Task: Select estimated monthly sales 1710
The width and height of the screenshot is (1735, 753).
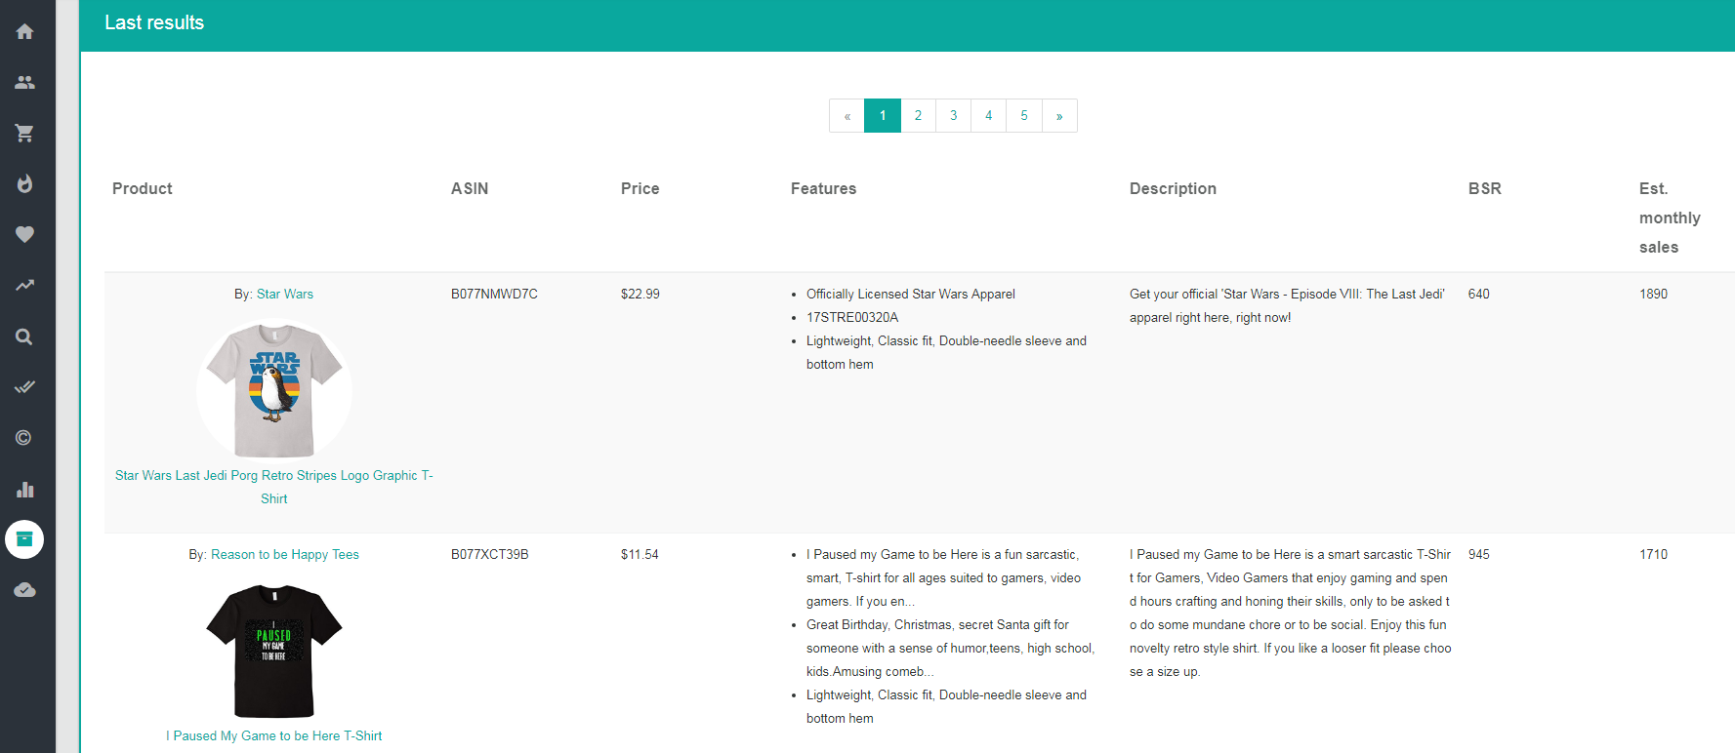Action: tap(1654, 554)
